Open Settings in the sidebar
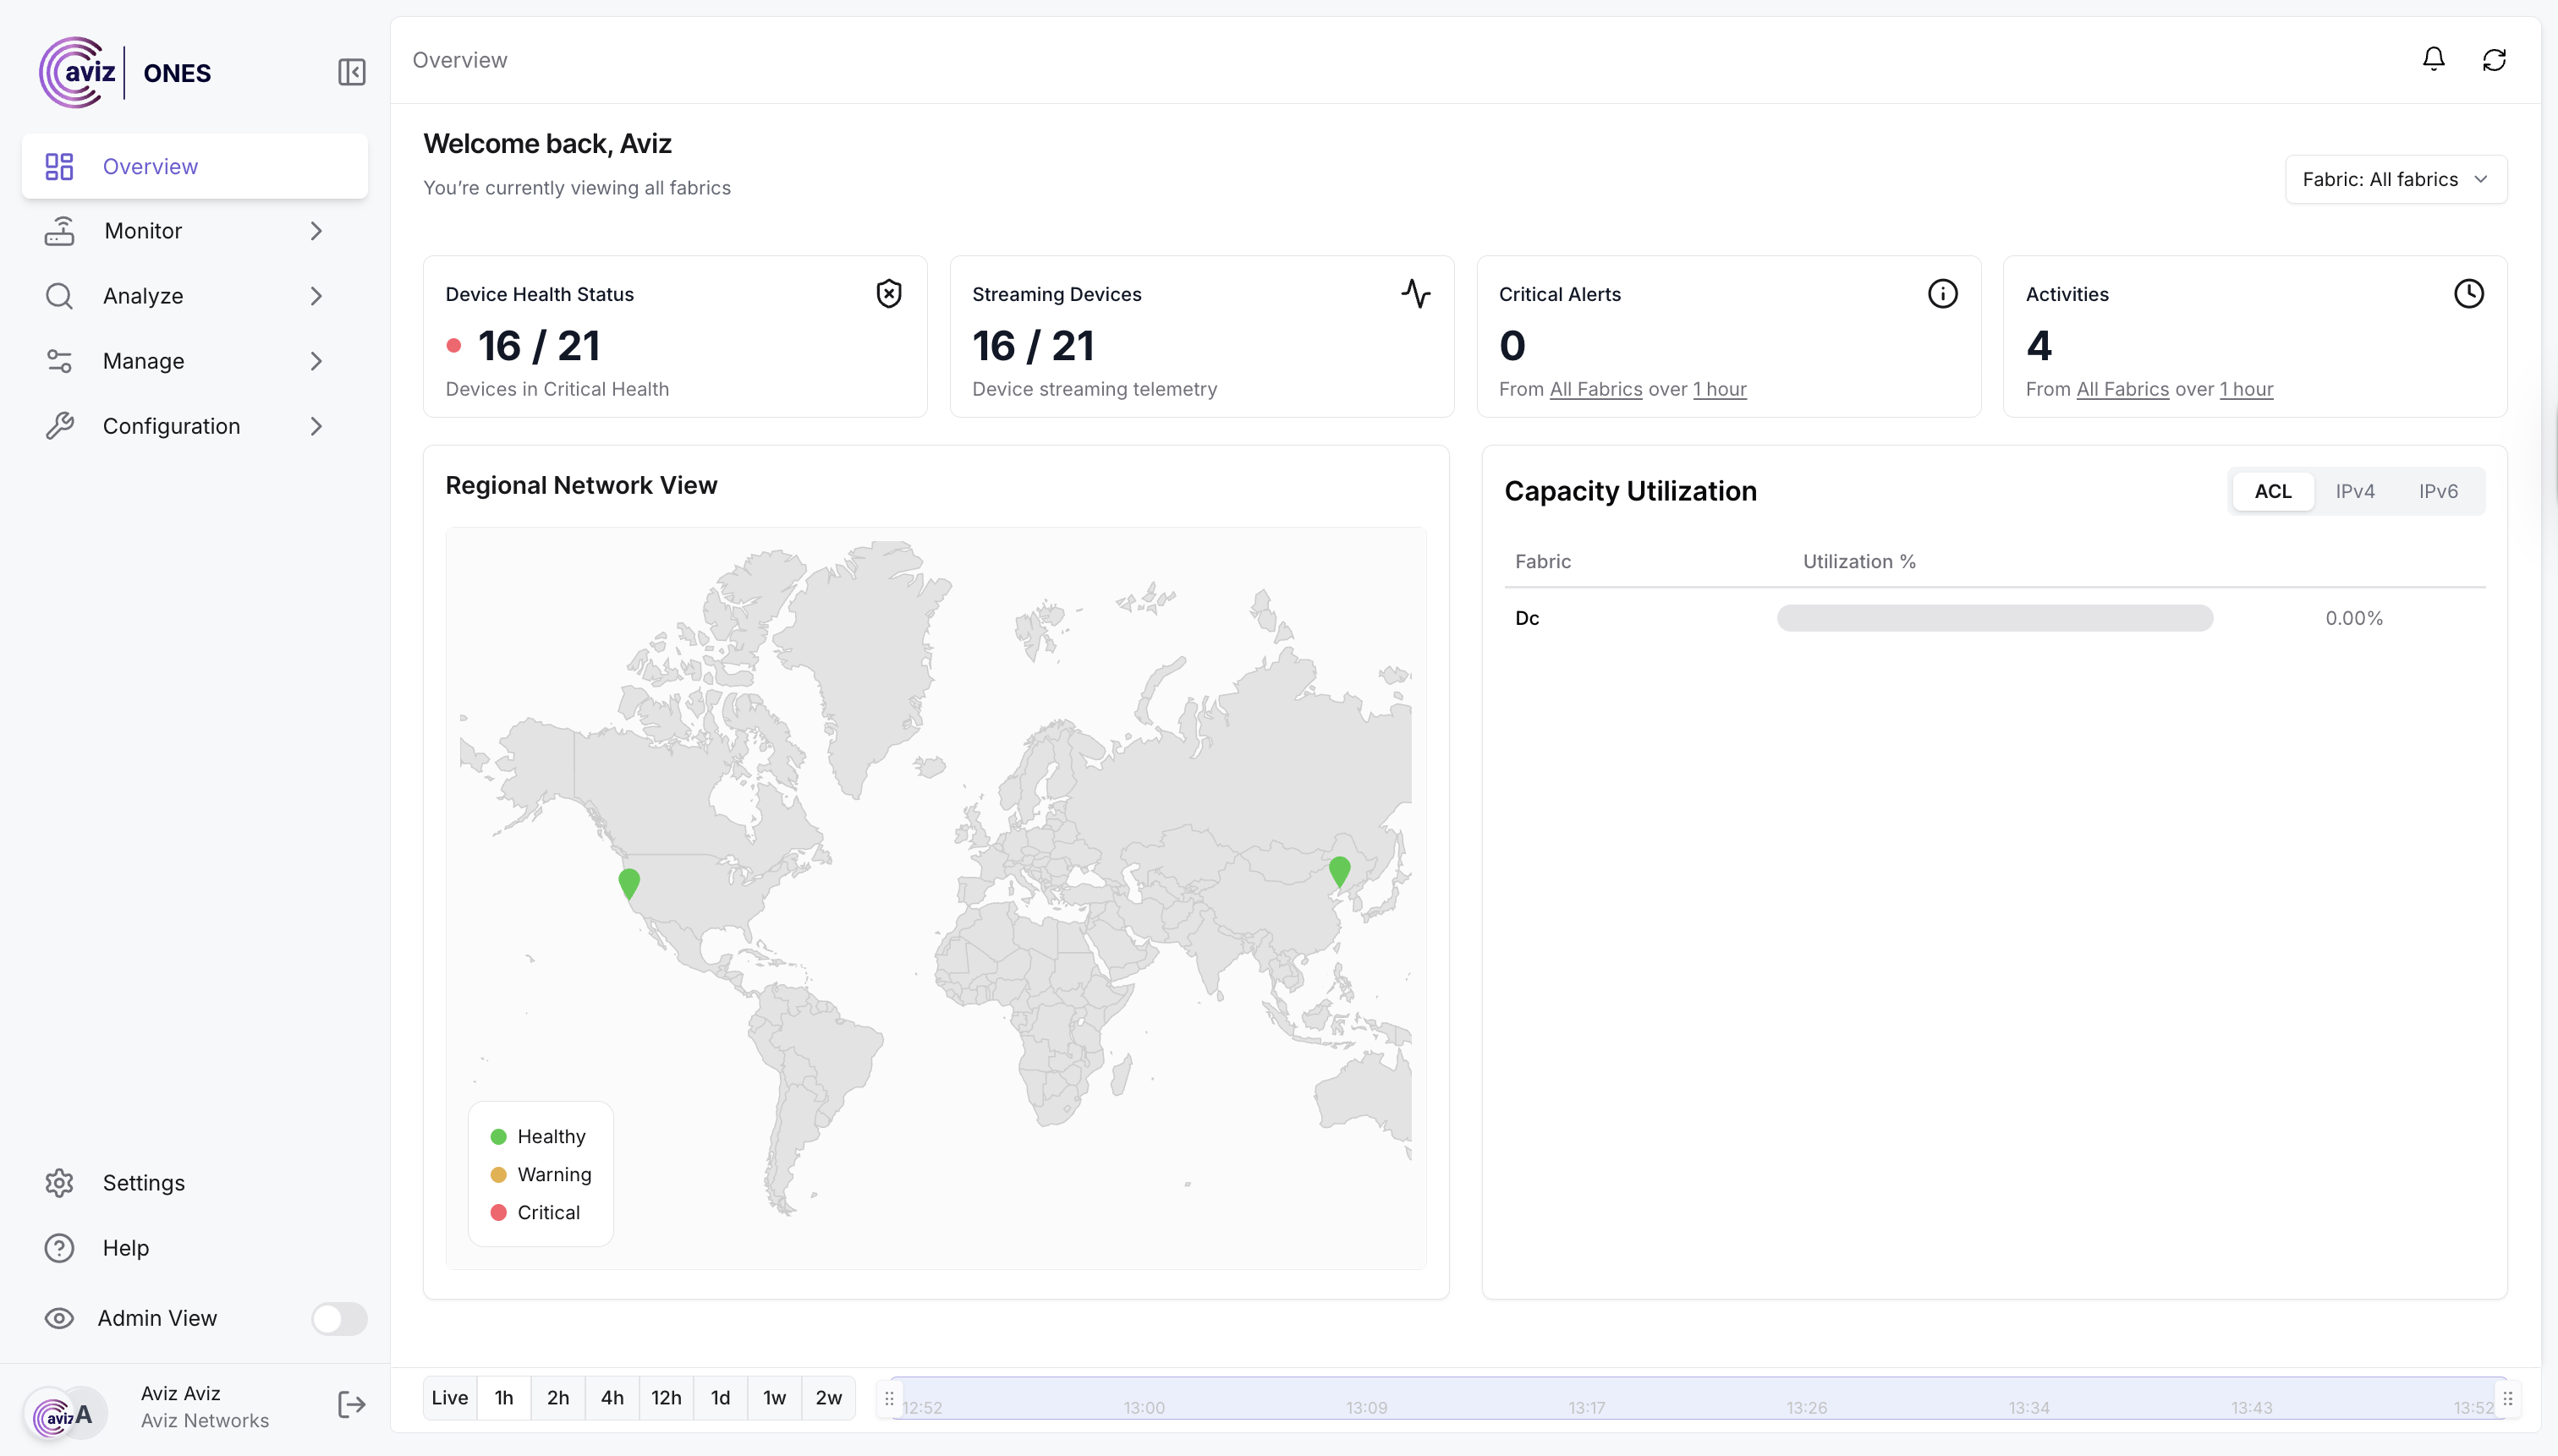The image size is (2558, 1456). click(143, 1182)
